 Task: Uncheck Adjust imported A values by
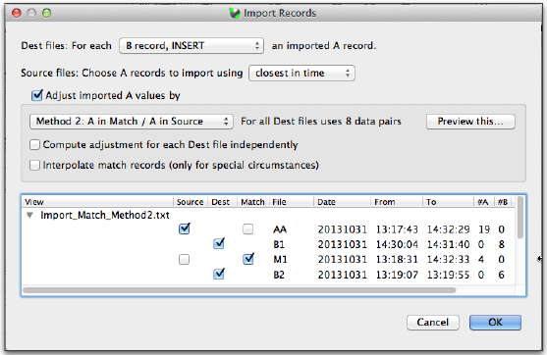point(36,95)
